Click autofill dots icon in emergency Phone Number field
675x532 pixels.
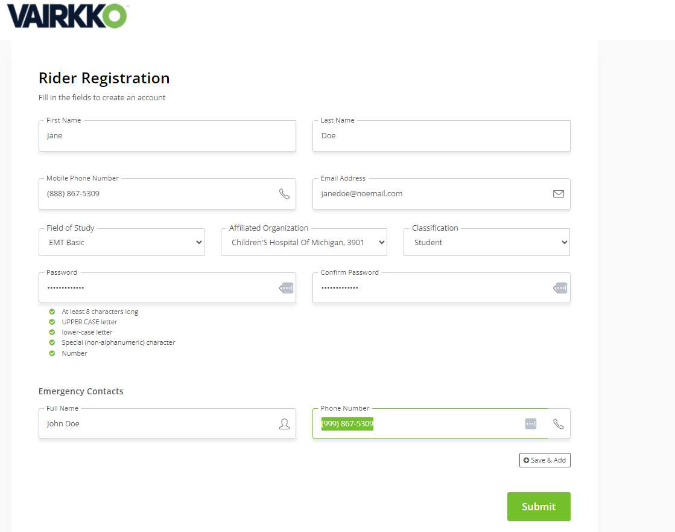[x=531, y=424]
